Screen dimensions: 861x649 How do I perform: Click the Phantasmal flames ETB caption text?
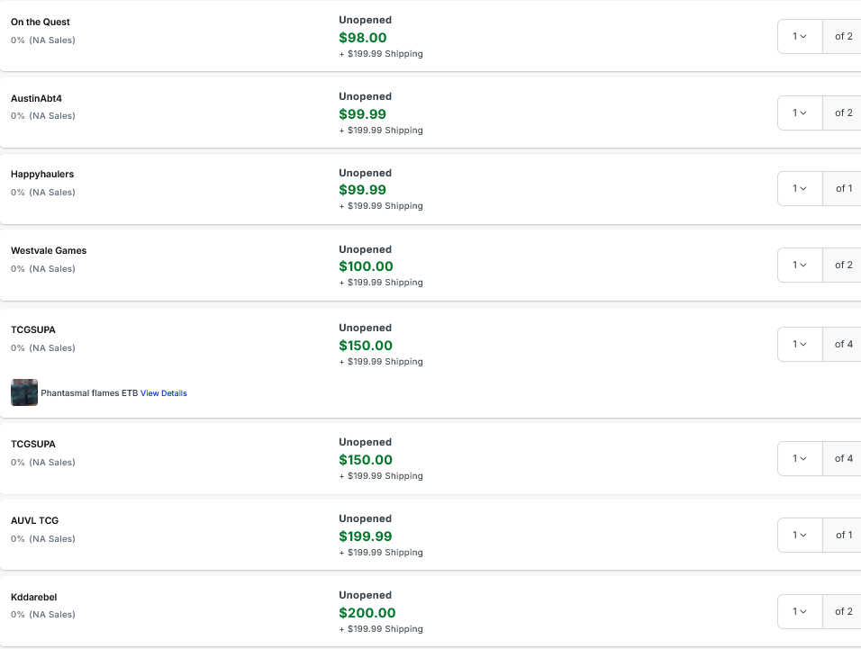[x=89, y=393]
